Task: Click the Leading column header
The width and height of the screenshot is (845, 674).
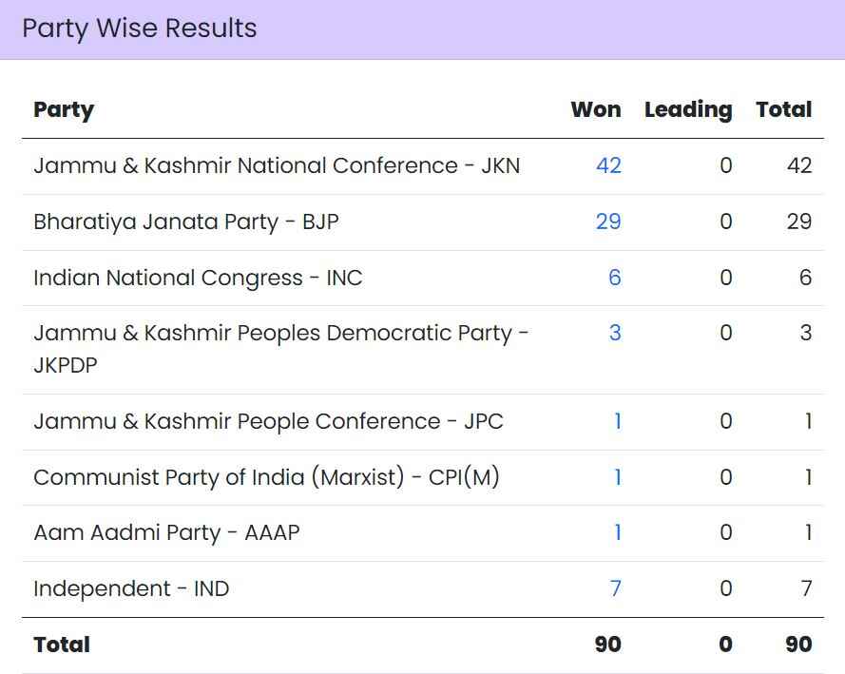Action: 688,109
